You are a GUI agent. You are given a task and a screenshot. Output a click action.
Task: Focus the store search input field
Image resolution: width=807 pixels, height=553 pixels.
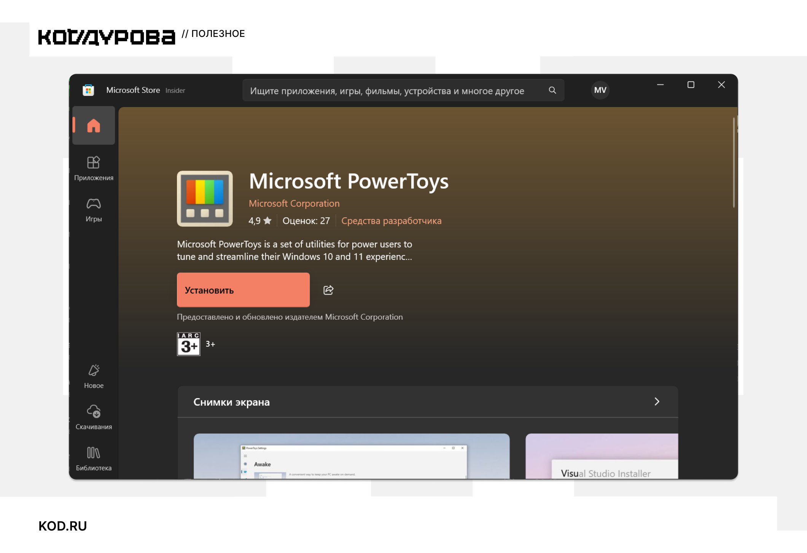coord(396,91)
